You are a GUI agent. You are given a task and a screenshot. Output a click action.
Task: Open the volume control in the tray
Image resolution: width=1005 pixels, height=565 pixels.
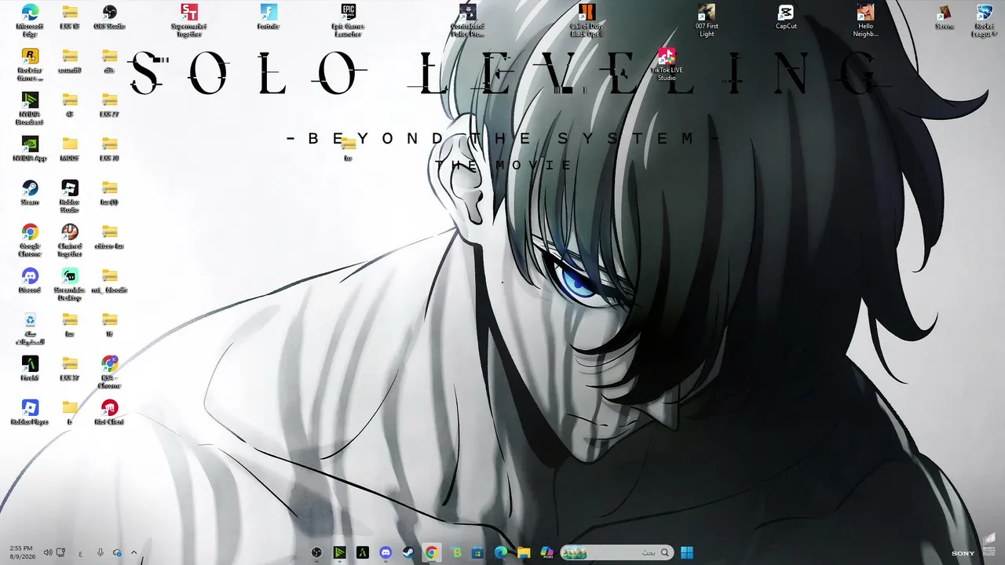(x=48, y=552)
